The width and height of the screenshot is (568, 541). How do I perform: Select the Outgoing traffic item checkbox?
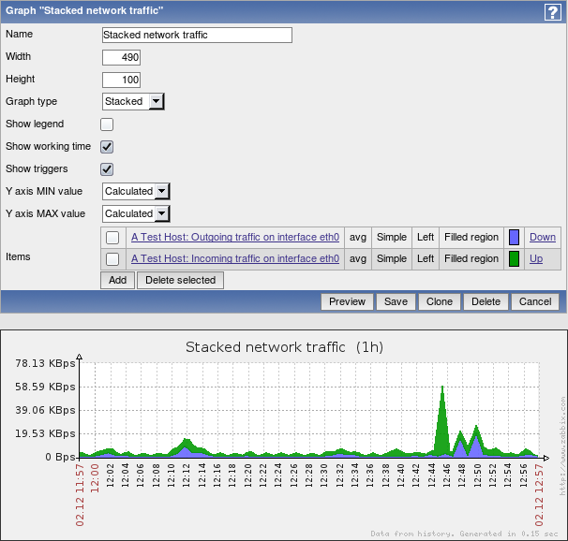(112, 238)
